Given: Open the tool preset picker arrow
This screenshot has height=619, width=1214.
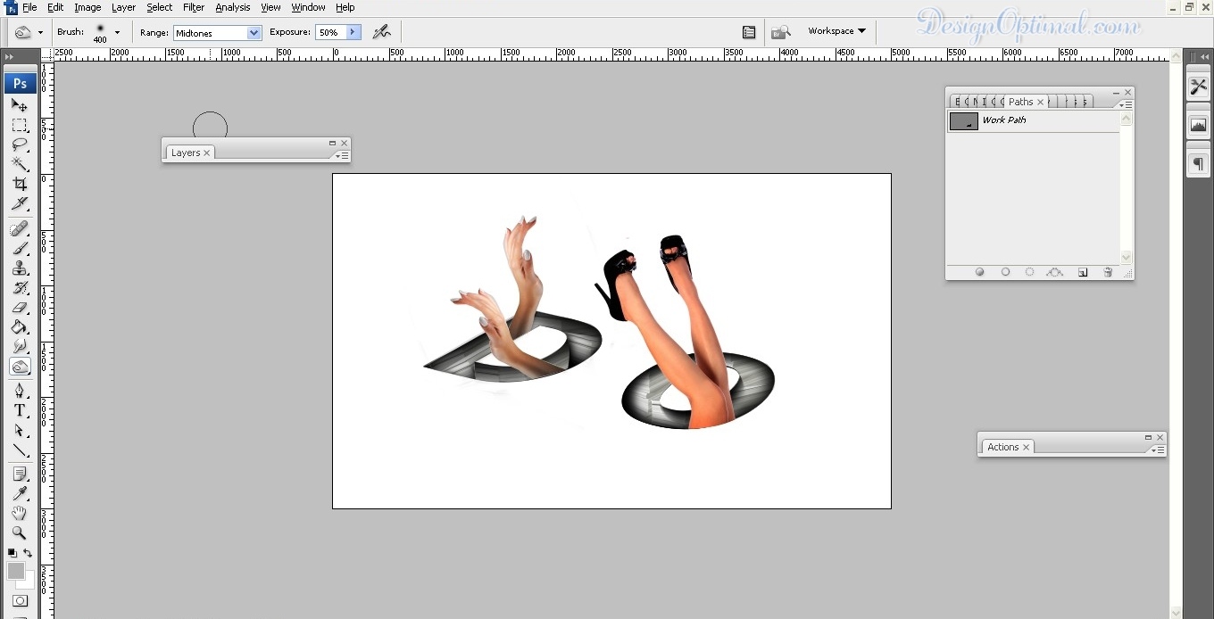Looking at the screenshot, I should click(x=40, y=32).
